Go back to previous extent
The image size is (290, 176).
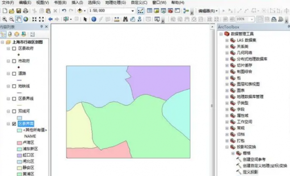click(x=50, y=19)
